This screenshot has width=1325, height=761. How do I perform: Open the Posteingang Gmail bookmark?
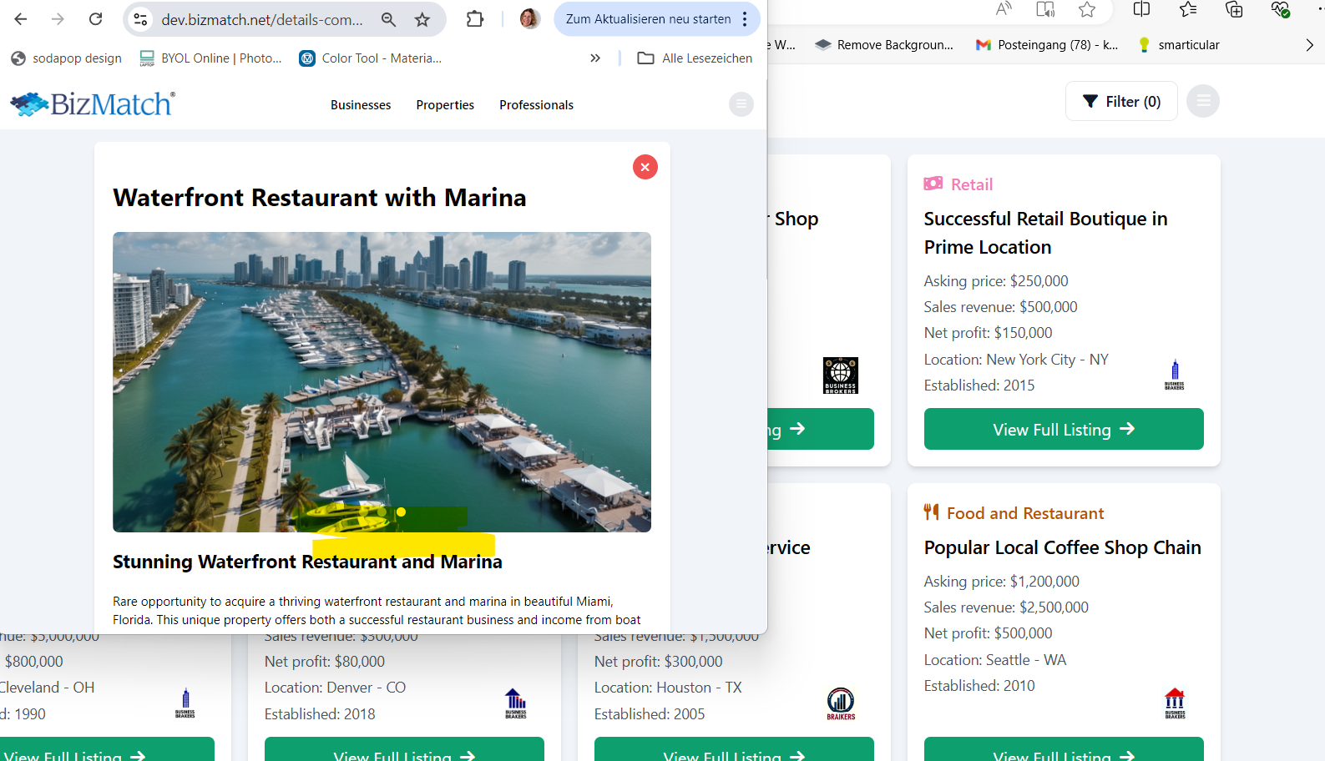pyautogui.click(x=1047, y=45)
